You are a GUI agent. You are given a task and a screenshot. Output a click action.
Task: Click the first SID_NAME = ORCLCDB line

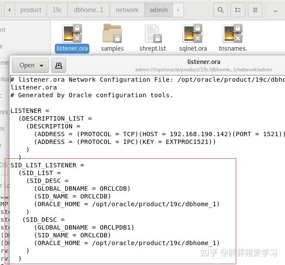pyautogui.click(x=73, y=196)
